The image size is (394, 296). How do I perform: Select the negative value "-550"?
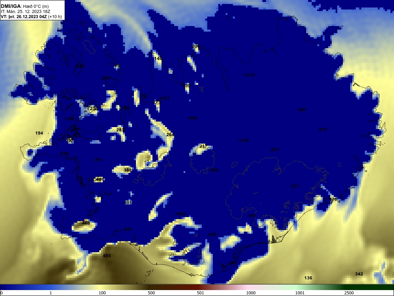[x=212, y=234]
